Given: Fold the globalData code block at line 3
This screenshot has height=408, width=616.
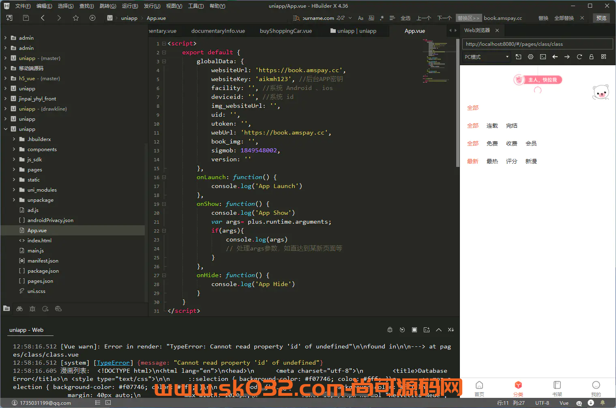Looking at the screenshot, I should tap(164, 61).
